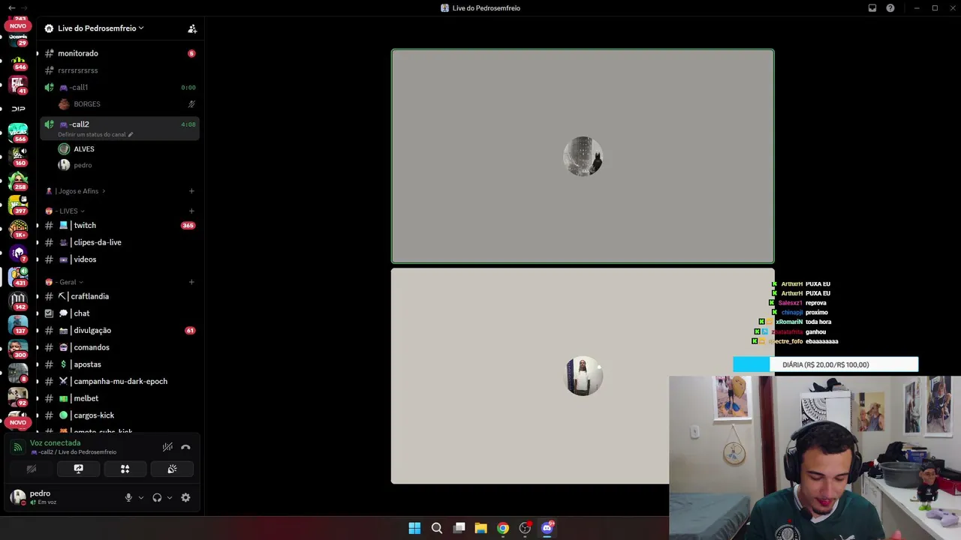Open Windows taskbar search
The width and height of the screenshot is (961, 540).
(436, 528)
